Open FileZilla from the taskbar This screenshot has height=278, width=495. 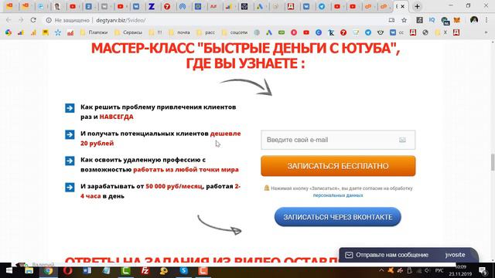pos(145,271)
